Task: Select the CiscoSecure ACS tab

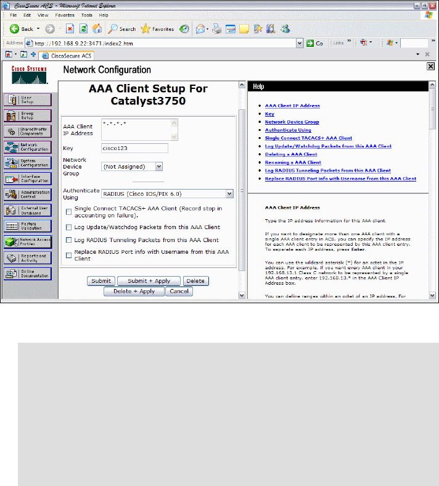Action: pos(67,56)
